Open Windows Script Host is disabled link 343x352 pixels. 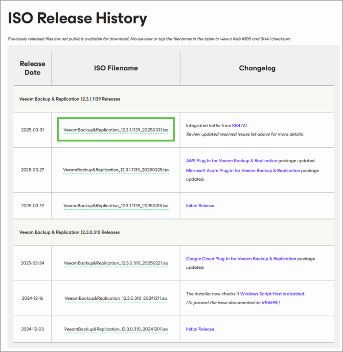pyautogui.click(x=273, y=294)
